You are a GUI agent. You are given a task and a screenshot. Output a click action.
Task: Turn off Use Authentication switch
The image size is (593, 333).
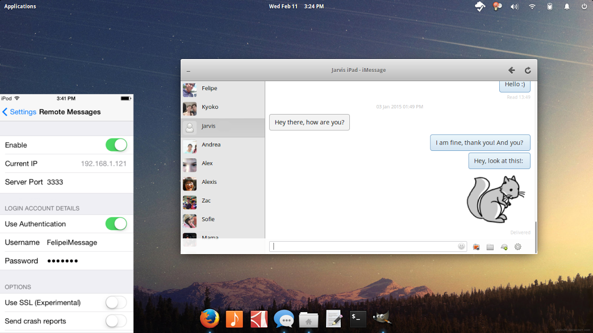tap(116, 224)
